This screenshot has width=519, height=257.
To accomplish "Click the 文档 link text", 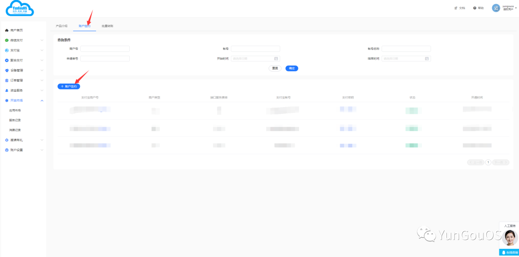I will (462, 8).
